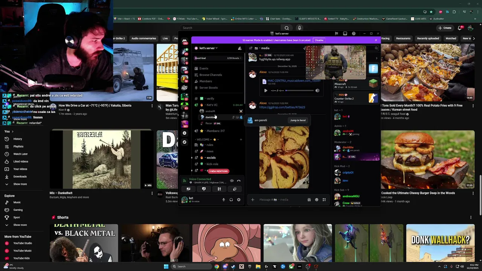This screenshot has width=482, height=271.
Task: Play the MAC CENTRU audio attachment
Action: pos(266,90)
